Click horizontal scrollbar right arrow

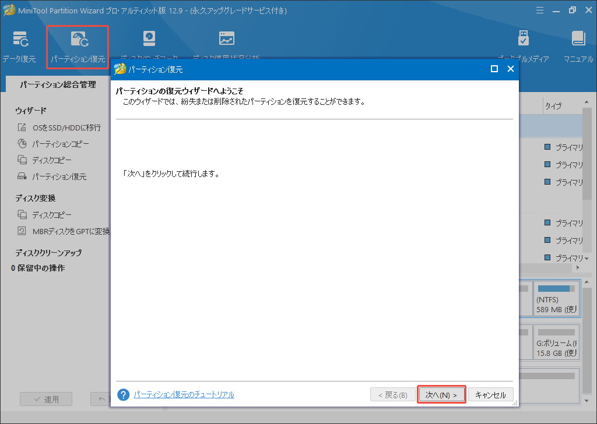point(578,268)
